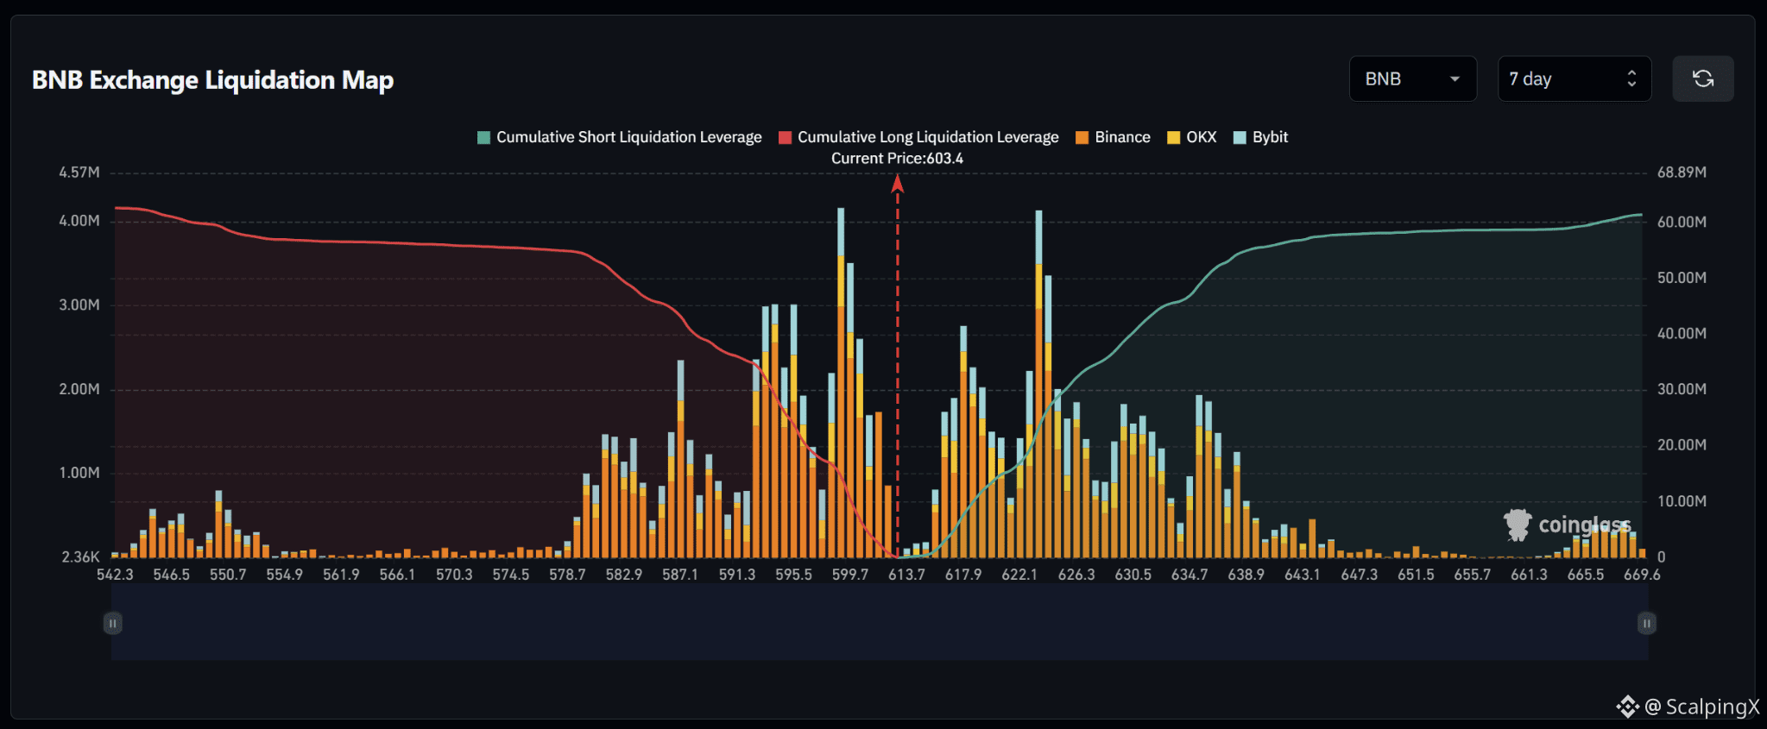Click the 2.00M left axis label

pos(79,389)
